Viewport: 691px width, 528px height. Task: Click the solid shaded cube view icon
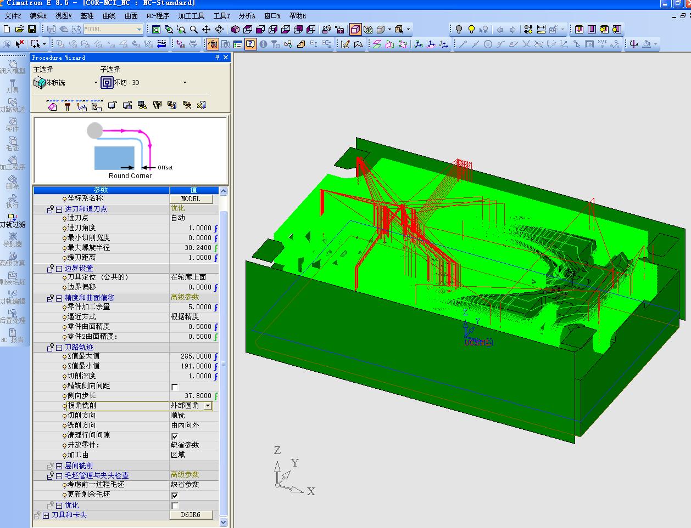click(235, 29)
